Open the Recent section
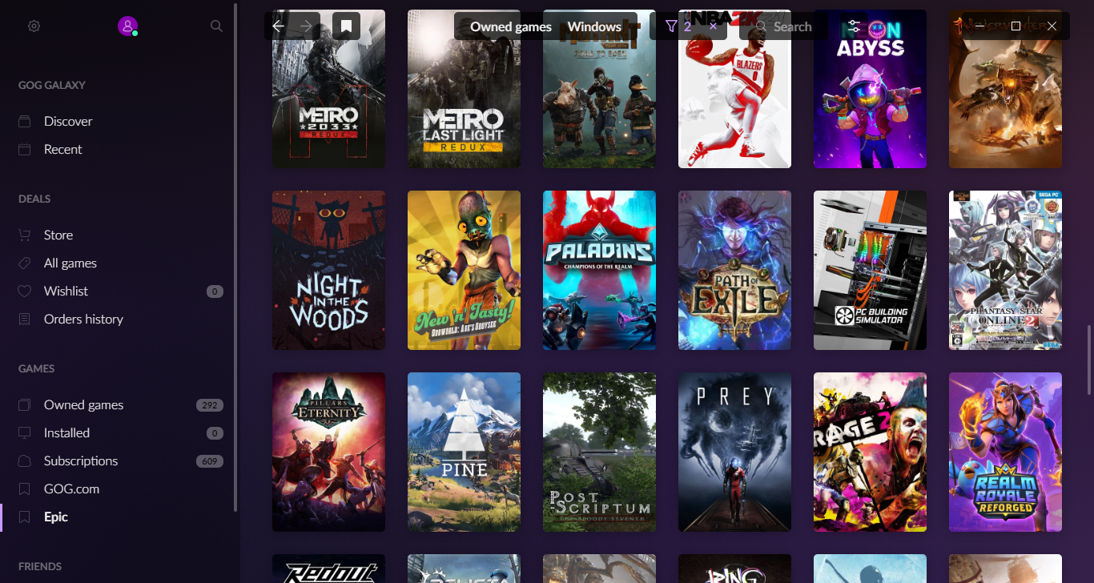Viewport: 1094px width, 583px height. [x=63, y=149]
